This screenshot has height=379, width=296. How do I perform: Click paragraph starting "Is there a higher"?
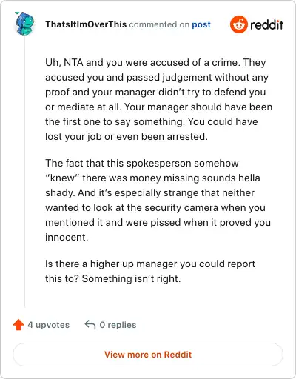click(150, 271)
